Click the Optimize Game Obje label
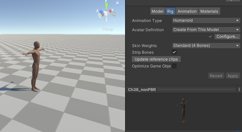This screenshot has width=242, height=132. coord(151,66)
